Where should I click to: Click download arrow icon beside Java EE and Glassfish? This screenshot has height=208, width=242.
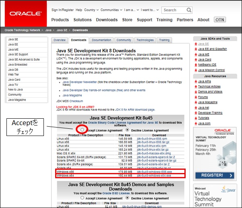tap(196, 49)
